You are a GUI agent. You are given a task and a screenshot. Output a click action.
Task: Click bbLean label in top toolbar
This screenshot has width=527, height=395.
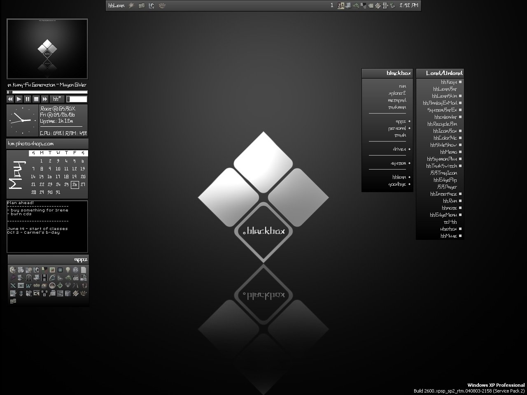(x=116, y=5)
